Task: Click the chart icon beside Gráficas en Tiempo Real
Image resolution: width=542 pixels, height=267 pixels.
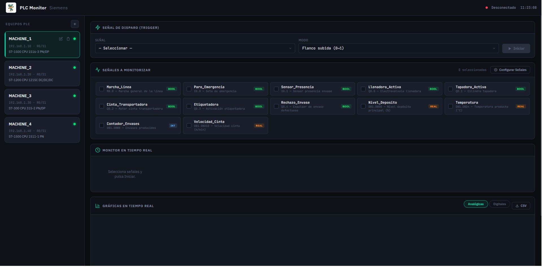Action: [97, 206]
